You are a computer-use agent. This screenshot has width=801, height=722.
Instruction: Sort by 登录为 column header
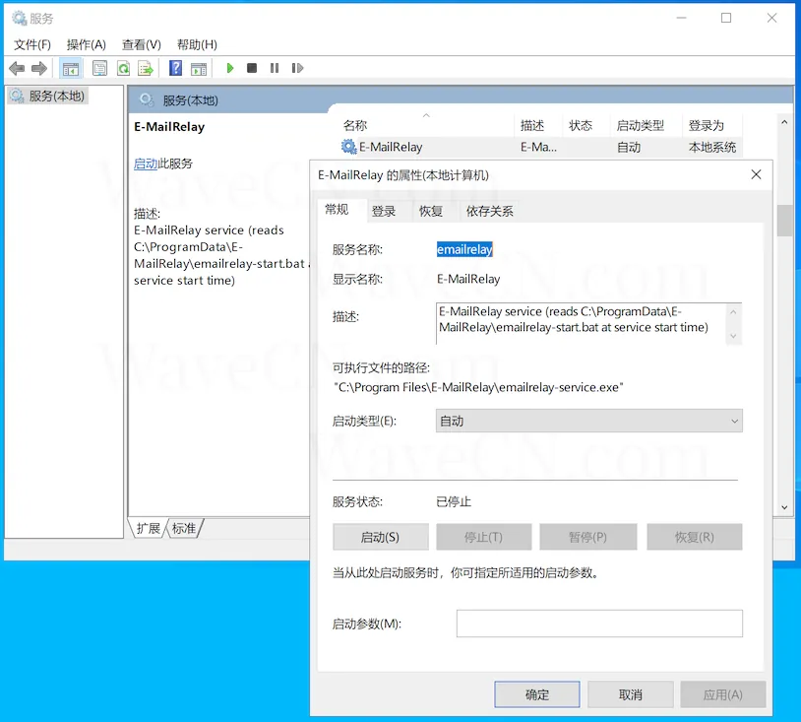[x=712, y=125]
